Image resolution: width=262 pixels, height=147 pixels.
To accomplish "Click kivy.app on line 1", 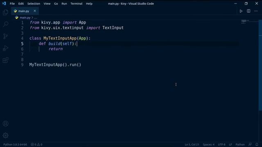I will pyautogui.click(x=51, y=22).
